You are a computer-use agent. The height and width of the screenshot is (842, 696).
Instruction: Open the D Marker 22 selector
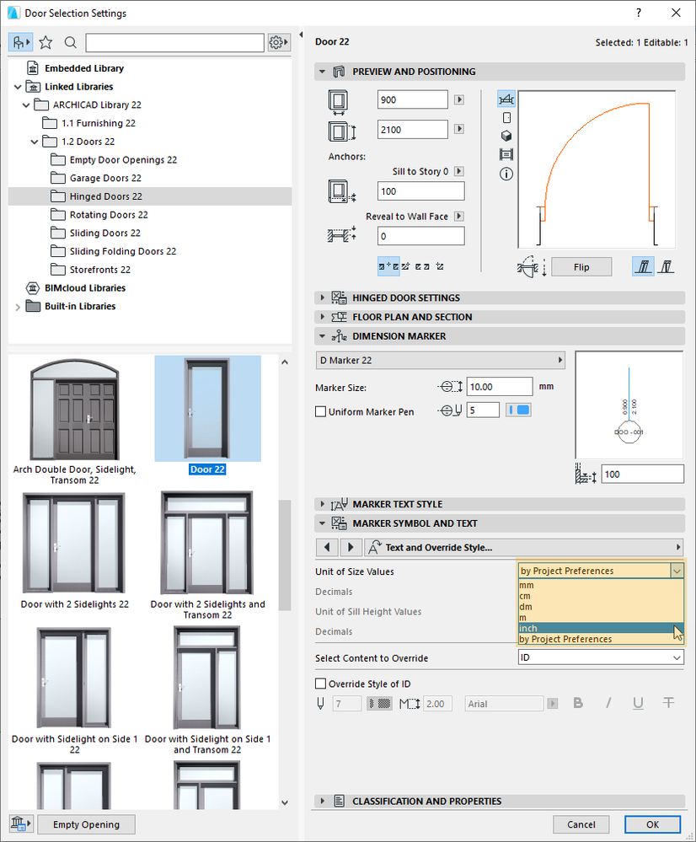coord(438,359)
